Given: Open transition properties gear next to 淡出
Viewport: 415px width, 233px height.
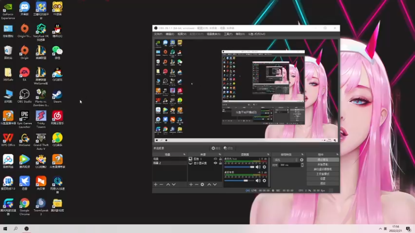Looking at the screenshot, I should (302, 160).
